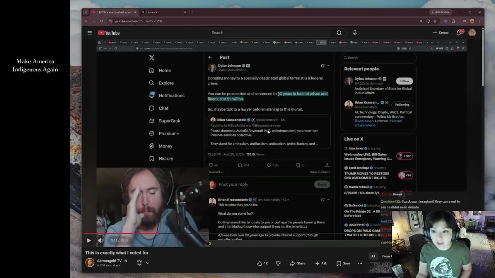The height and width of the screenshot is (278, 495).
Task: Open Chrome extensions puzzle icon
Action: [x=453, y=21]
